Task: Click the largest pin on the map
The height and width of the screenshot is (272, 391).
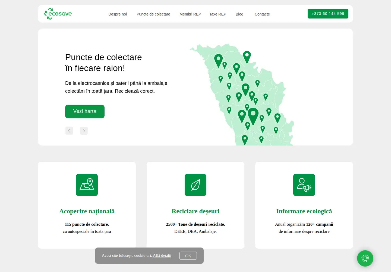Action: point(253,116)
